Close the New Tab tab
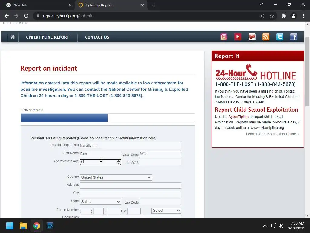310x233 pixels. [70, 5]
